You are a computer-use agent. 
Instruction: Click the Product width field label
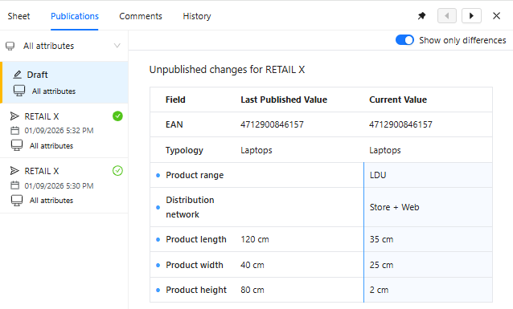tap(195, 265)
